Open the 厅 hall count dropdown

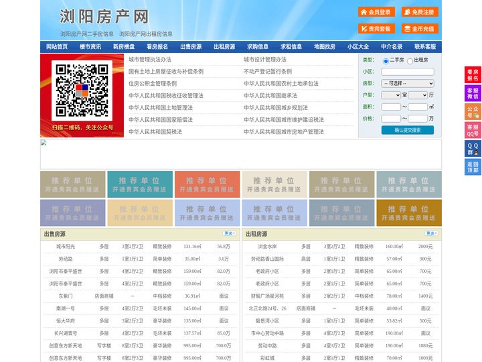(418, 95)
